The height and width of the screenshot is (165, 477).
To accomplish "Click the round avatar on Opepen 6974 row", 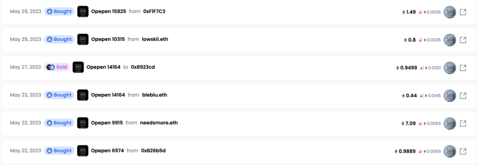I will click(x=450, y=151).
